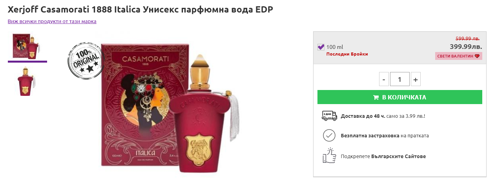This screenshot has height=180, width=496.
Task: Click the checkmark circle insurance icon
Action: tap(329, 135)
